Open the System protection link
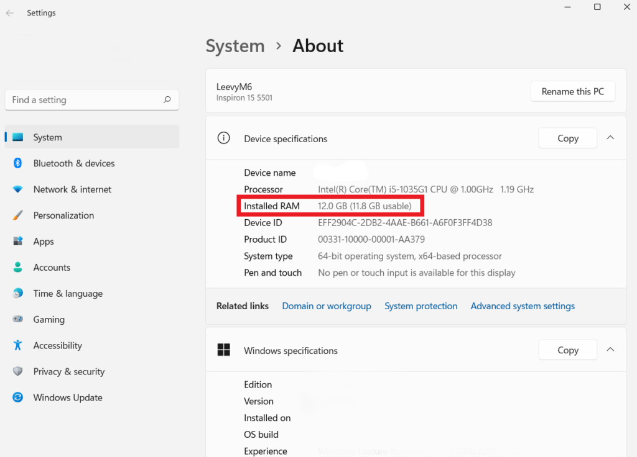637x457 pixels. coord(421,305)
